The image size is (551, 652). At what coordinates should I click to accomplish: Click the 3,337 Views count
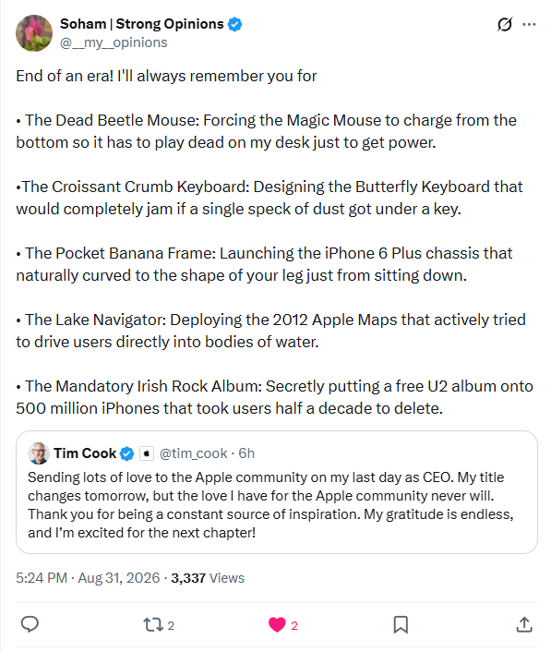208,578
